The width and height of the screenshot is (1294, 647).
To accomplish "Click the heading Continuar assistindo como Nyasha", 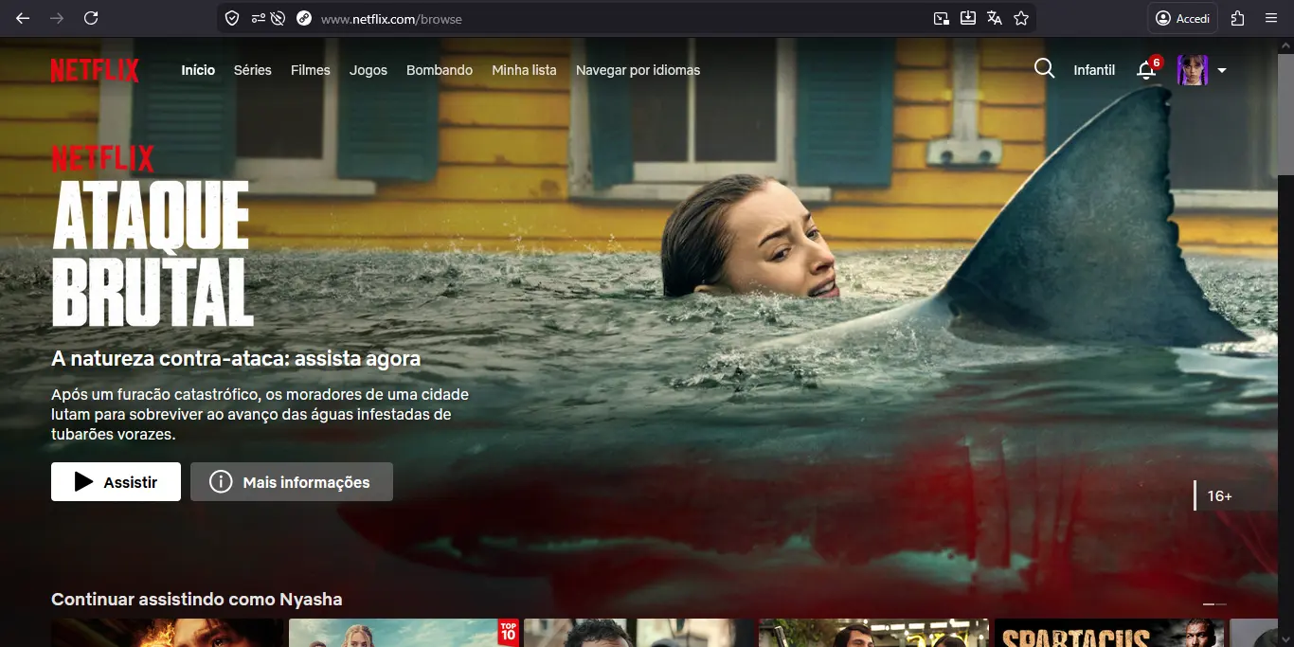I will click(x=197, y=600).
